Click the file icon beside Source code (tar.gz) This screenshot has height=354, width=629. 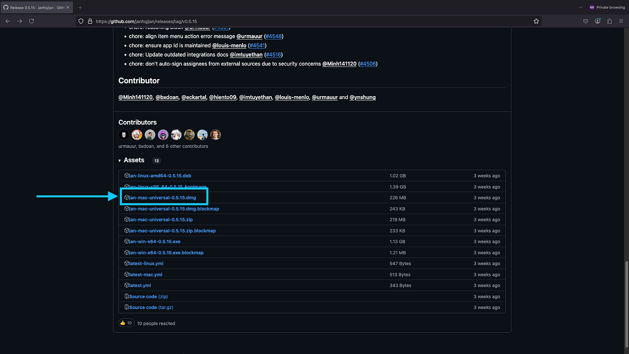point(127,307)
